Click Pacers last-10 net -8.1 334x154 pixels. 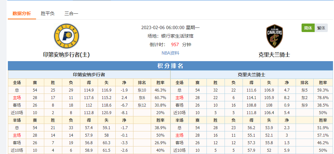click(124, 112)
